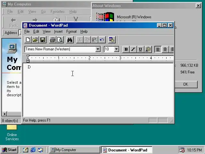Switch to My Computer taskbar button

75,150
